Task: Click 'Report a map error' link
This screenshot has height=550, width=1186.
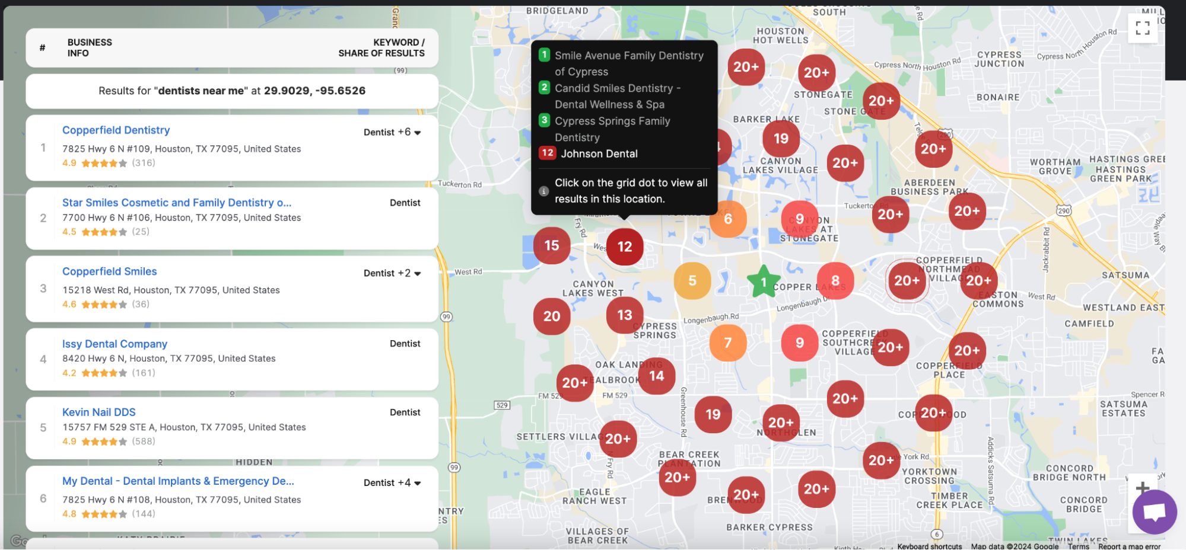Action: 1128,546
